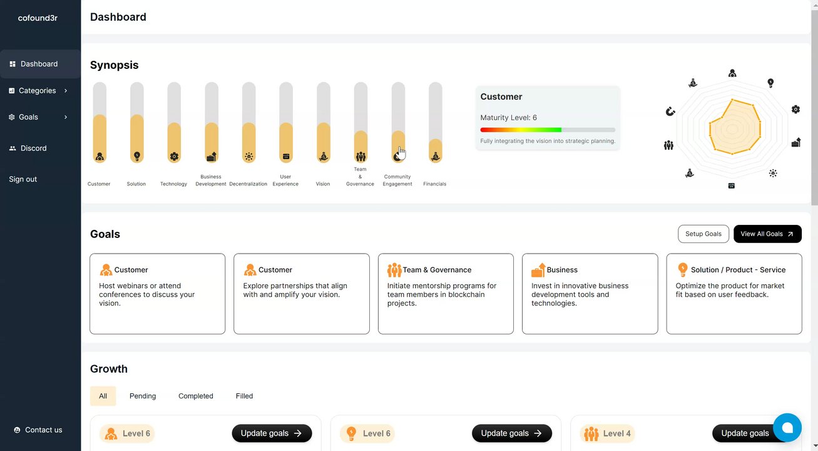Click the Discord people icon in the sidebar
This screenshot has width=818, height=451.
pyautogui.click(x=13, y=148)
